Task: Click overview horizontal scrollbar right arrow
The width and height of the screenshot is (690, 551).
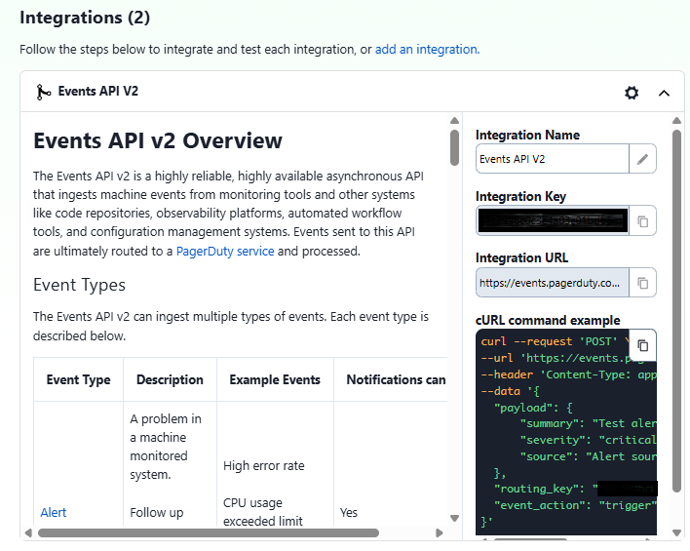Action: 439,532
